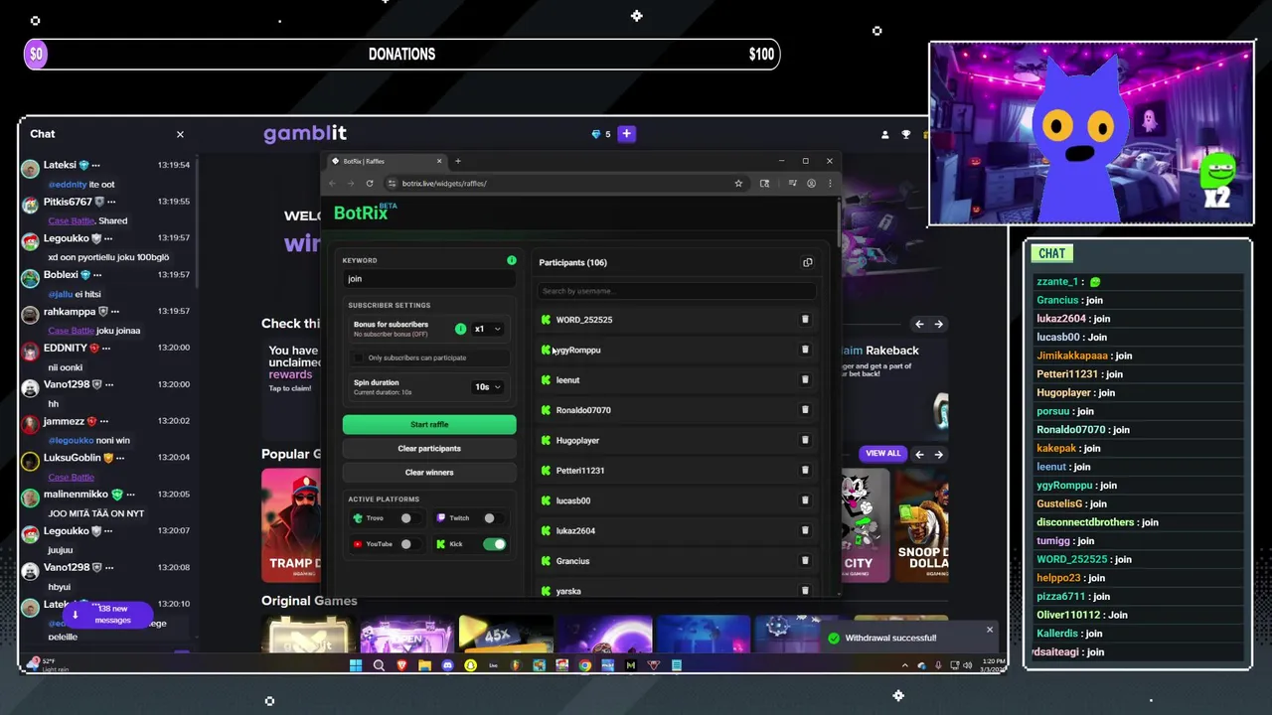The width and height of the screenshot is (1272, 715).
Task: Delete leenut from participants list
Action: [805, 379]
